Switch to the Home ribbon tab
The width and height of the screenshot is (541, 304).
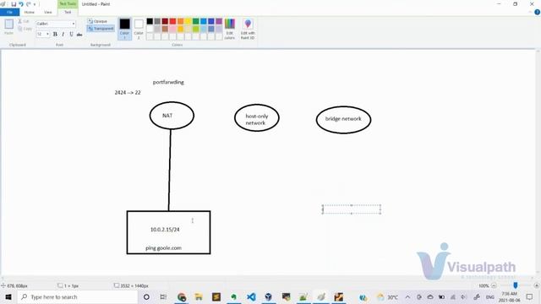30,12
